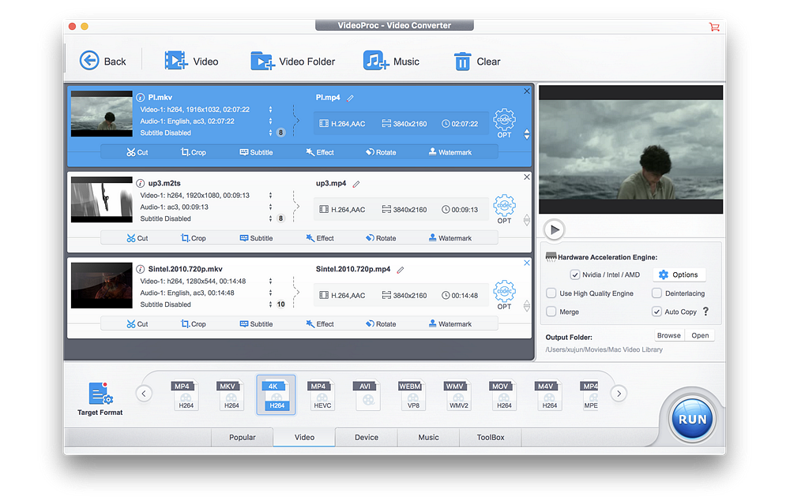Show more formats with right chevron

tap(619, 394)
